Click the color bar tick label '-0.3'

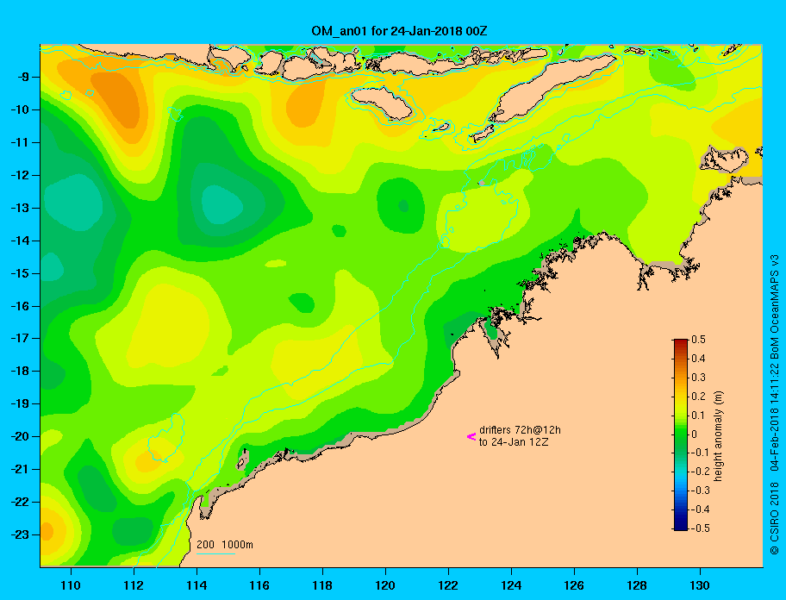[701, 491]
